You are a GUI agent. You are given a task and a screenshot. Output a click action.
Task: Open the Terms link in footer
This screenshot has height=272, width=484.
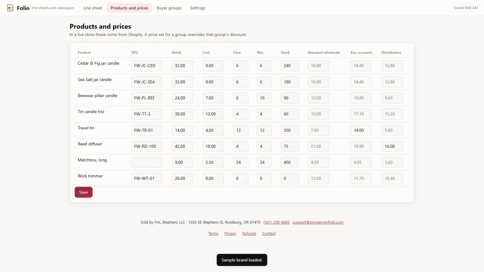pos(213,234)
